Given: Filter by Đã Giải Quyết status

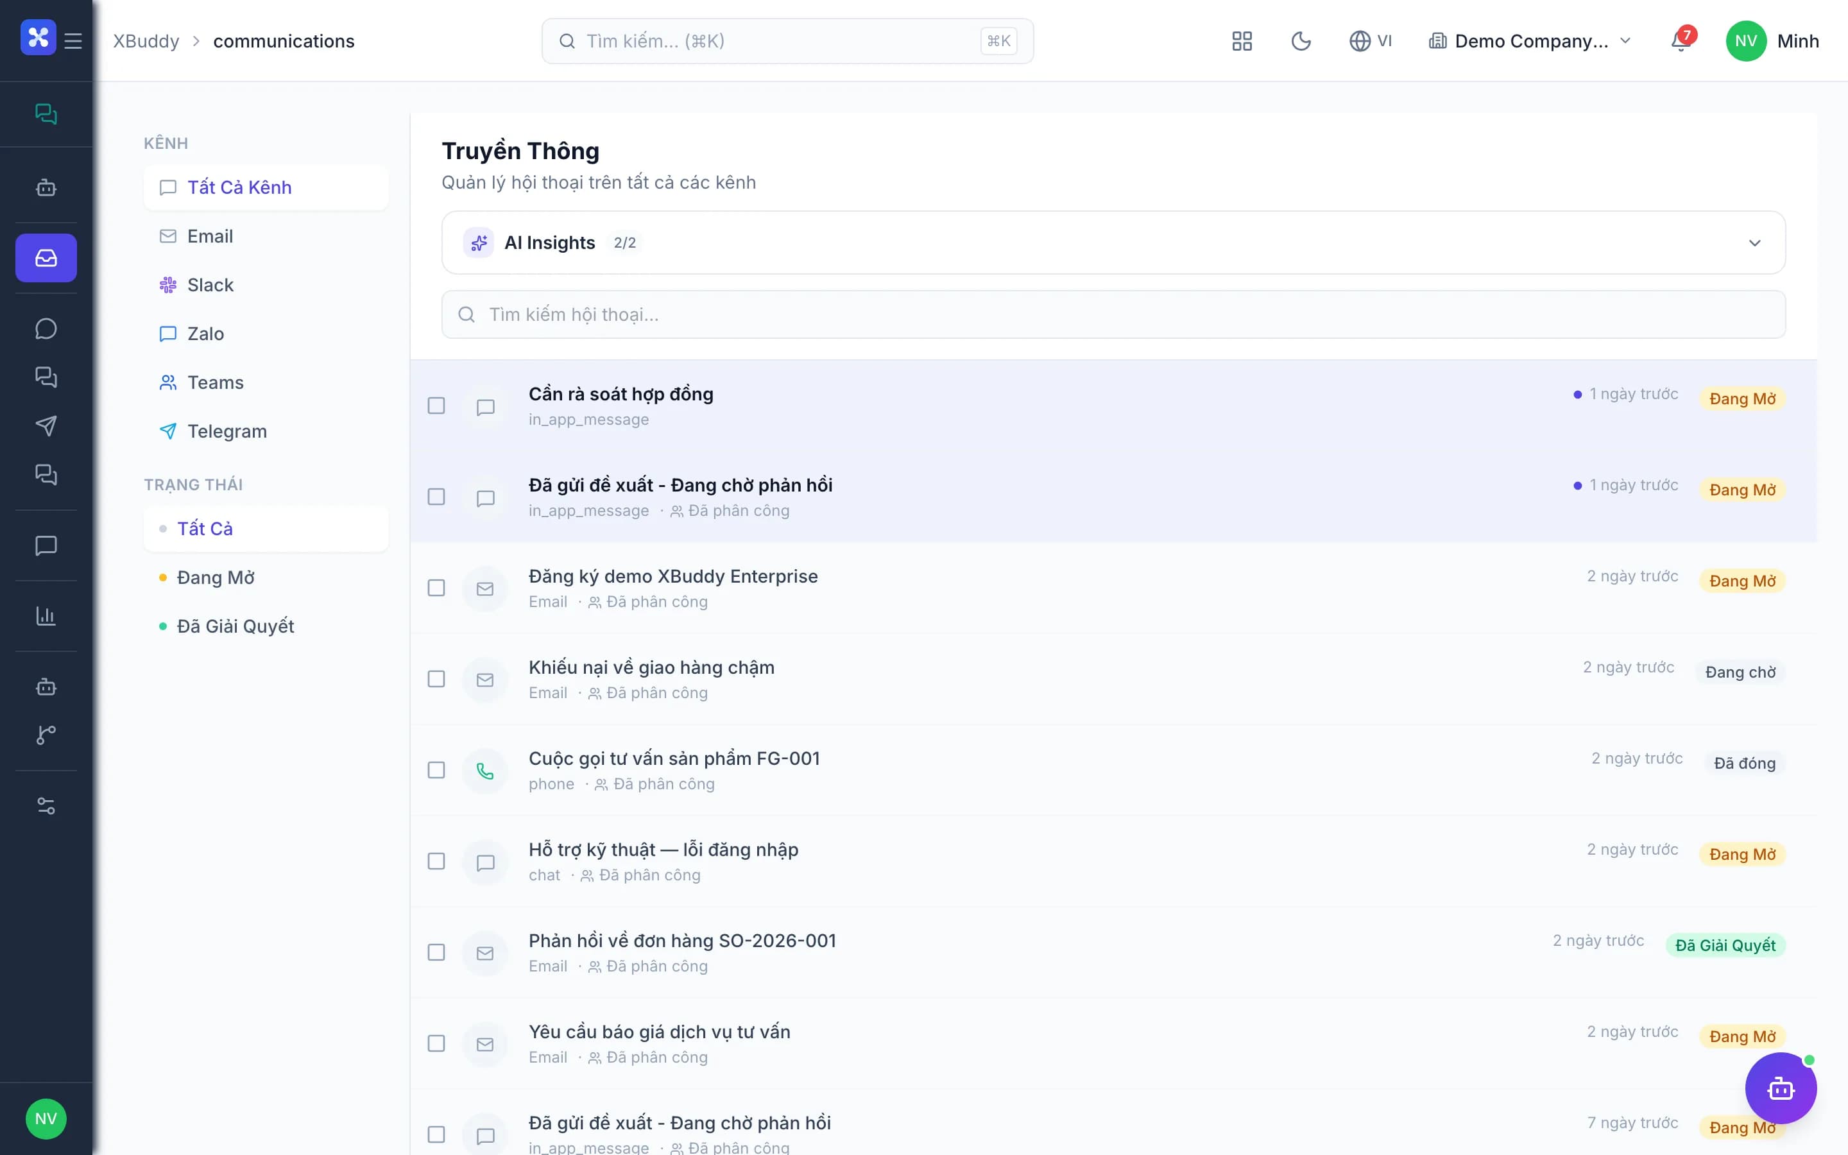Looking at the screenshot, I should [x=266, y=626].
